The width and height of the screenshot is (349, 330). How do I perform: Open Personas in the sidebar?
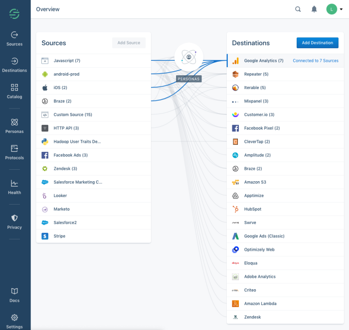14,126
